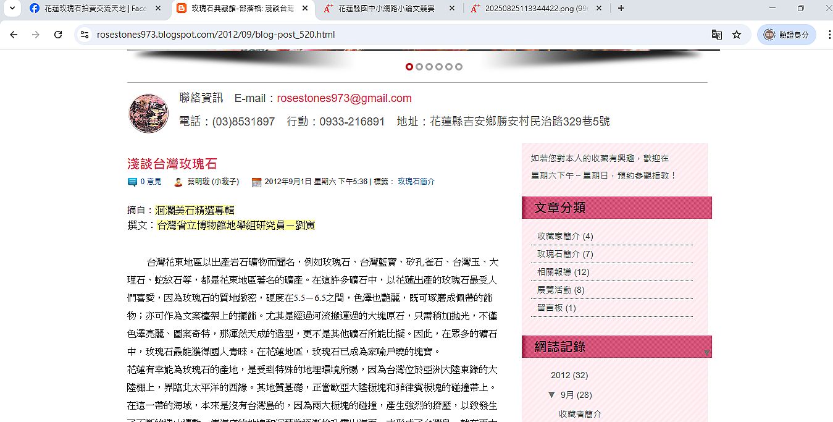This screenshot has width=833, height=422.
Task: Reload the page with refresh icon
Action: pyautogui.click(x=58, y=35)
